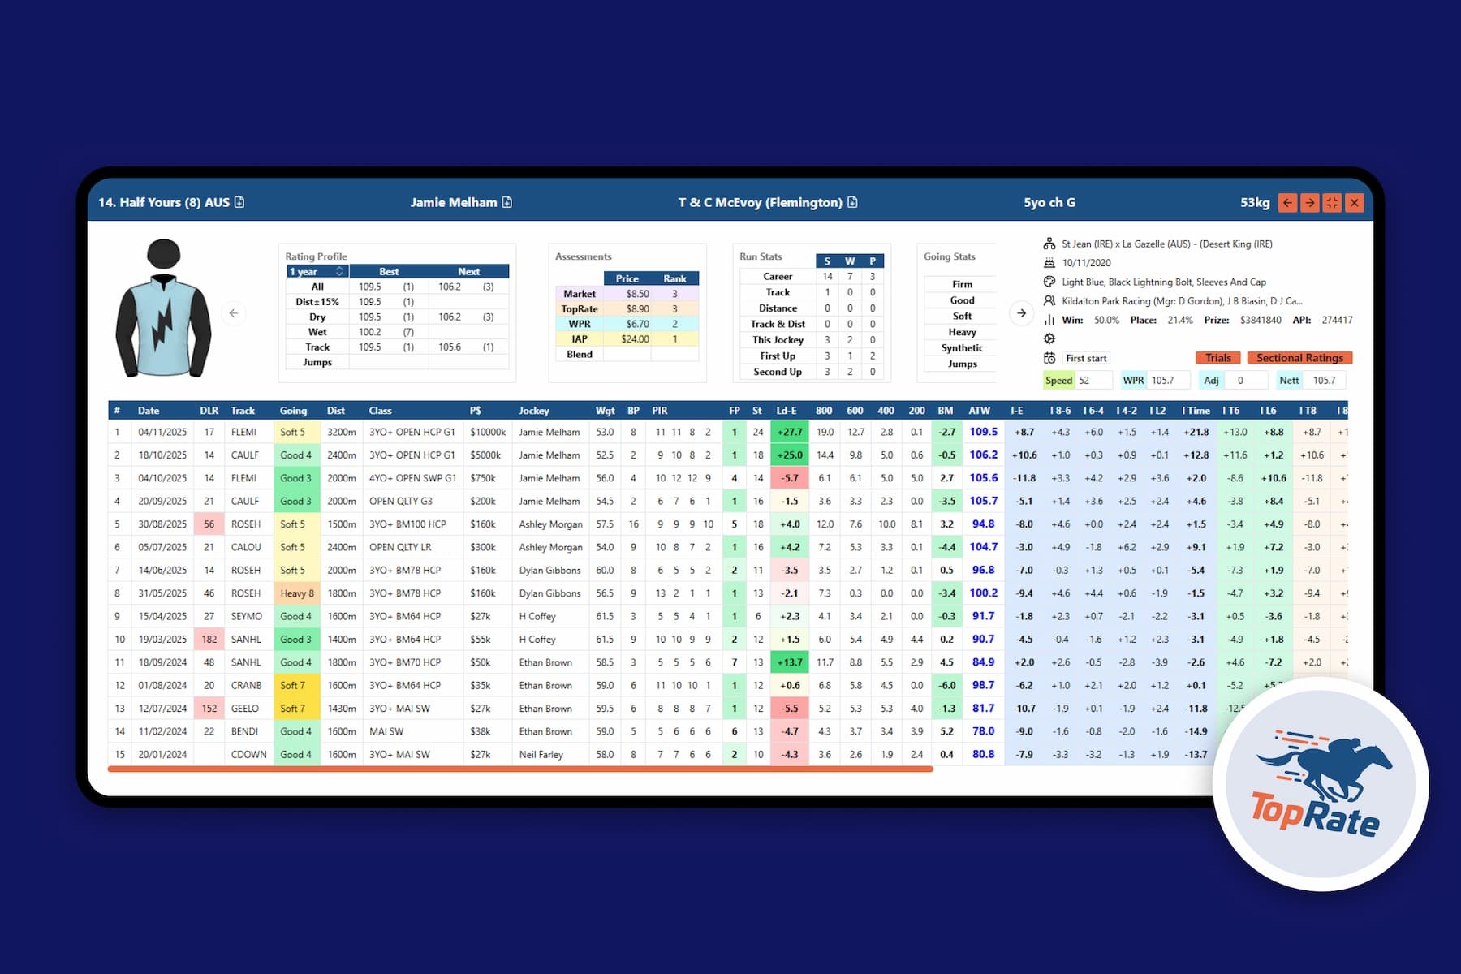The image size is (1461, 974).
Task: Go to next runner with orange right arrow
Action: (1310, 203)
